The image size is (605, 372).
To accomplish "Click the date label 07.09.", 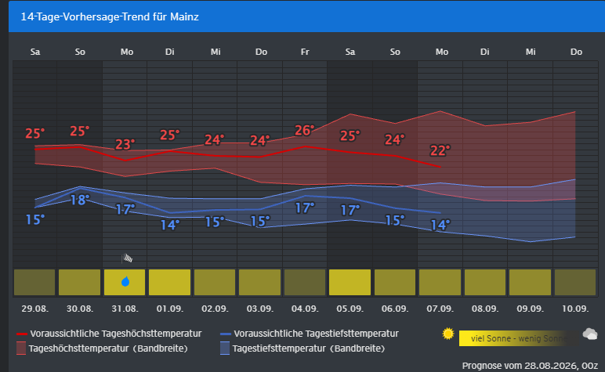I will (440, 309).
